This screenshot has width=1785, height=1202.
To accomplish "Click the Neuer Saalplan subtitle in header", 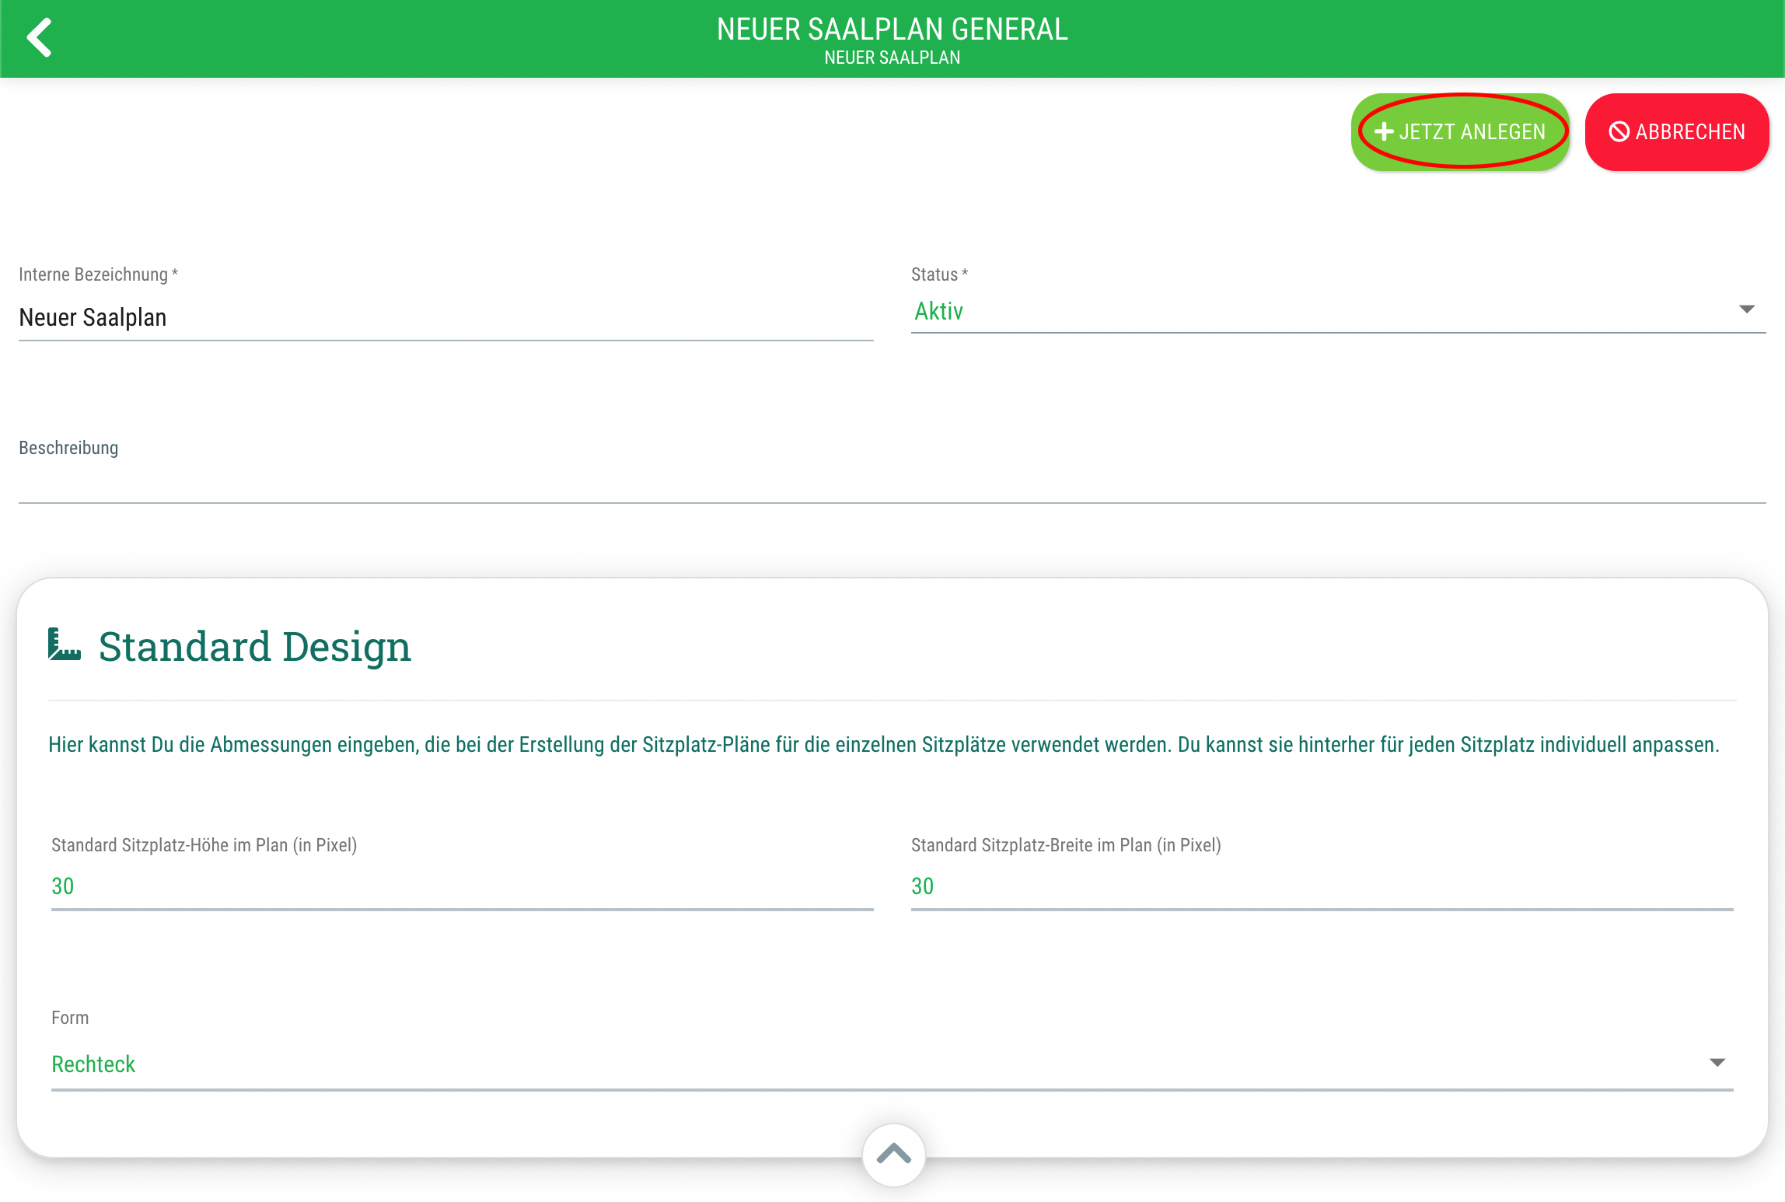I will click(x=892, y=58).
